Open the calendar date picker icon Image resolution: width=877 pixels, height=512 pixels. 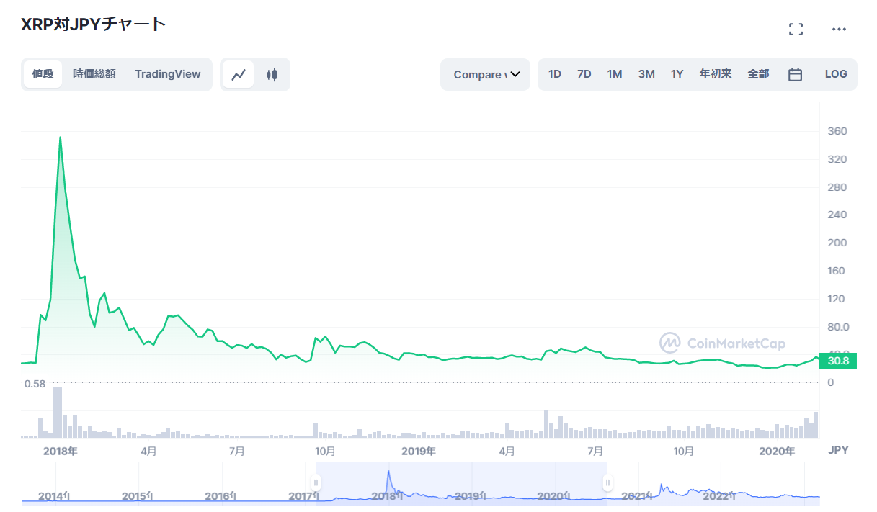(x=795, y=73)
